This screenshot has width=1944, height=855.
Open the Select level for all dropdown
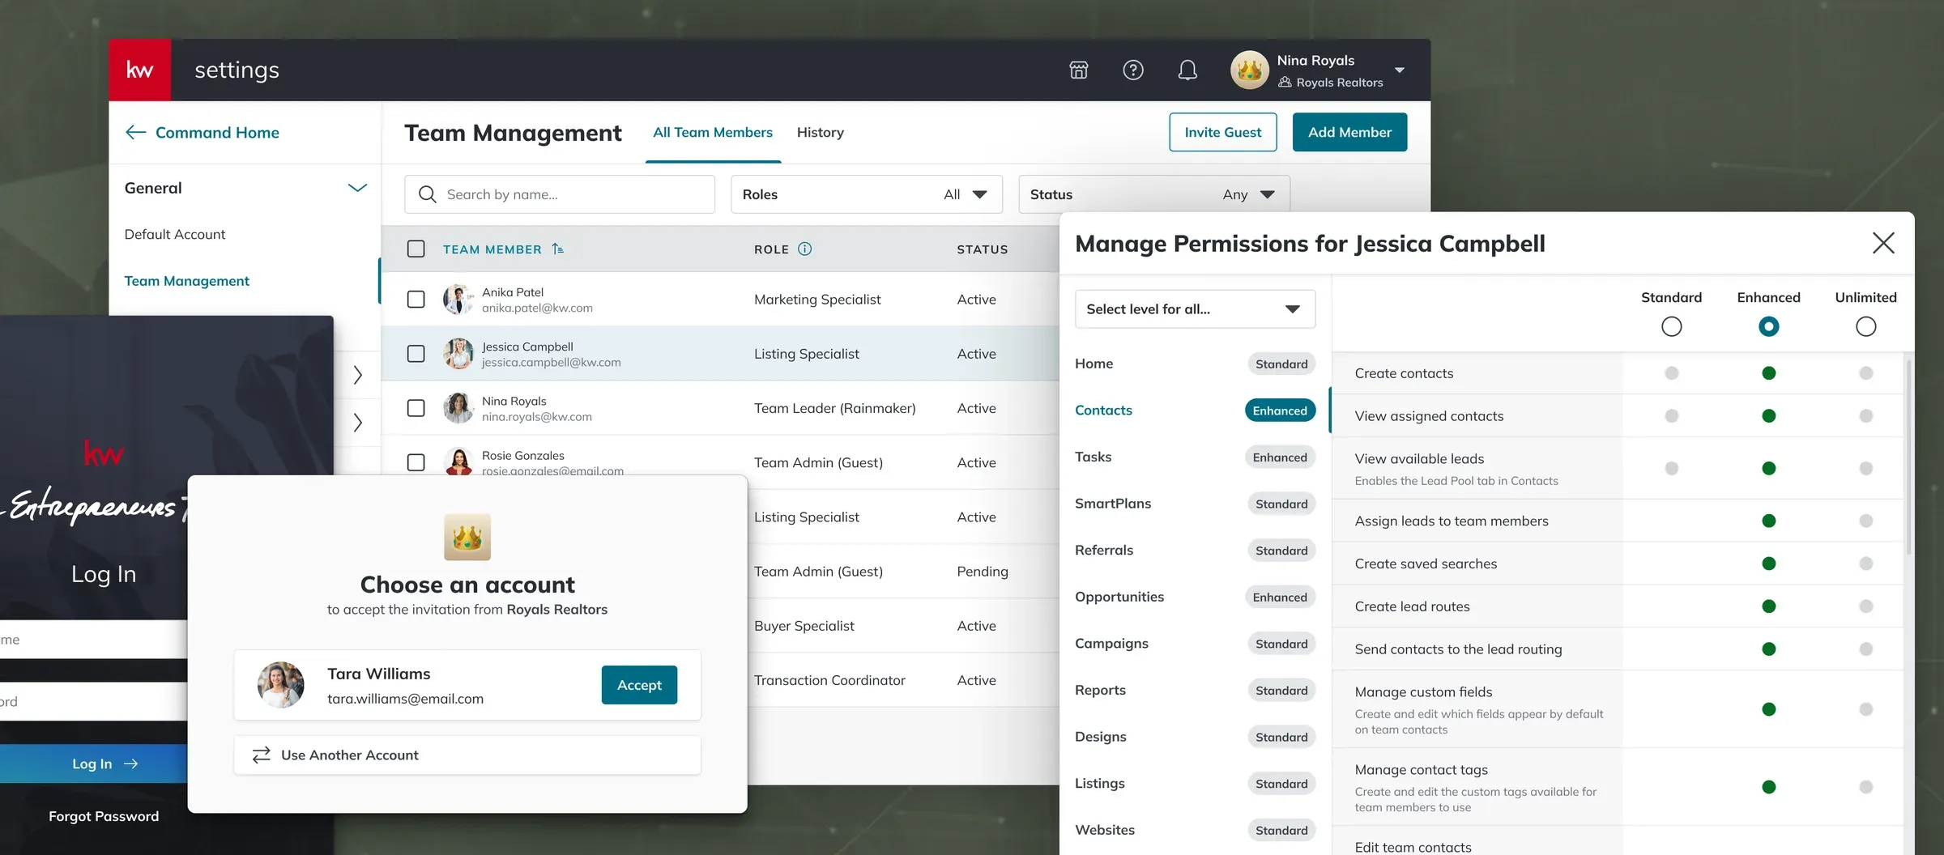(1195, 309)
